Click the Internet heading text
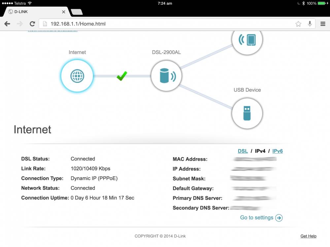 [32, 129]
